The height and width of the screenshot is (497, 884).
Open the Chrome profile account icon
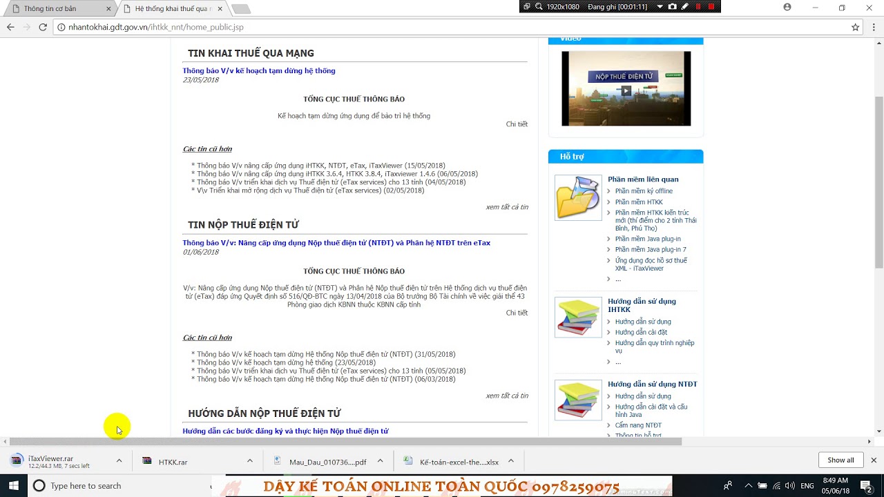coord(787,8)
